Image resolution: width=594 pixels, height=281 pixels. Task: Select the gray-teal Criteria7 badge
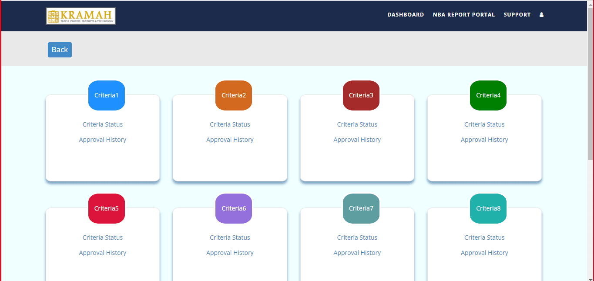pos(361,208)
